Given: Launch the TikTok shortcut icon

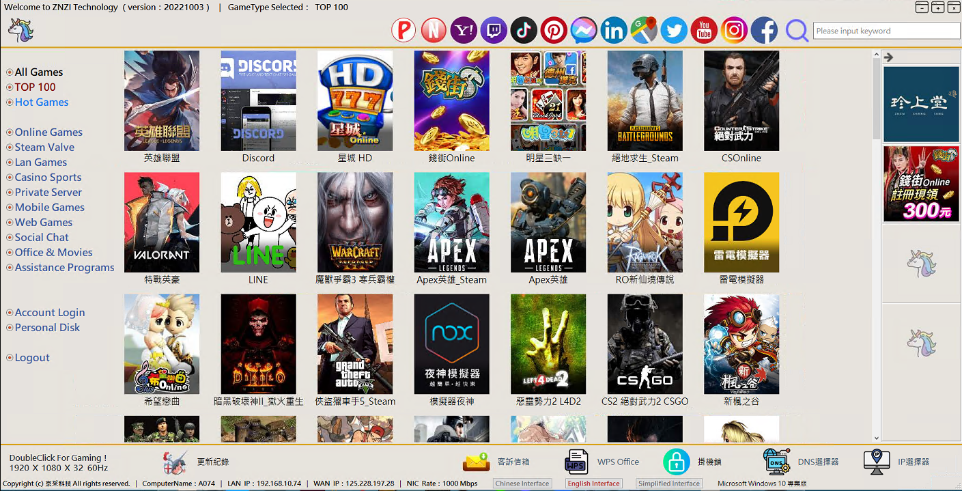Looking at the screenshot, I should point(524,31).
